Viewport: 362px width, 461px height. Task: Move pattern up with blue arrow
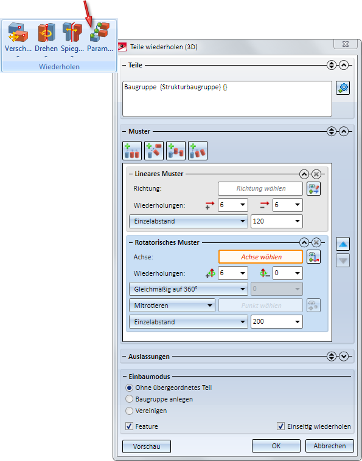click(x=343, y=244)
